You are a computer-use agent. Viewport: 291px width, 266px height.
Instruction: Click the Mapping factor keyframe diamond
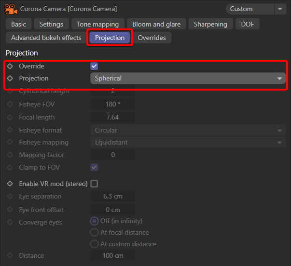pos(10,155)
